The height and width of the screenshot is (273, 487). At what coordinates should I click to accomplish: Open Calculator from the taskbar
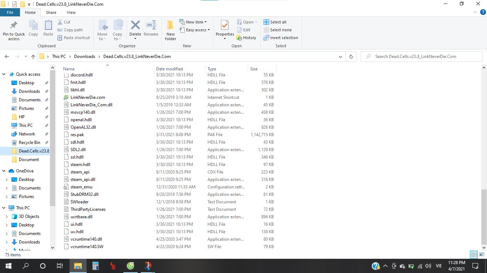[x=95, y=266]
